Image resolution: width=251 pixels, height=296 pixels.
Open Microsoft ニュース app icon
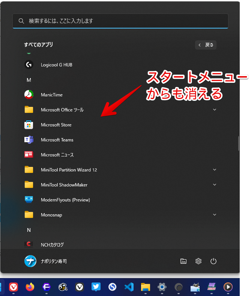pos(29,155)
